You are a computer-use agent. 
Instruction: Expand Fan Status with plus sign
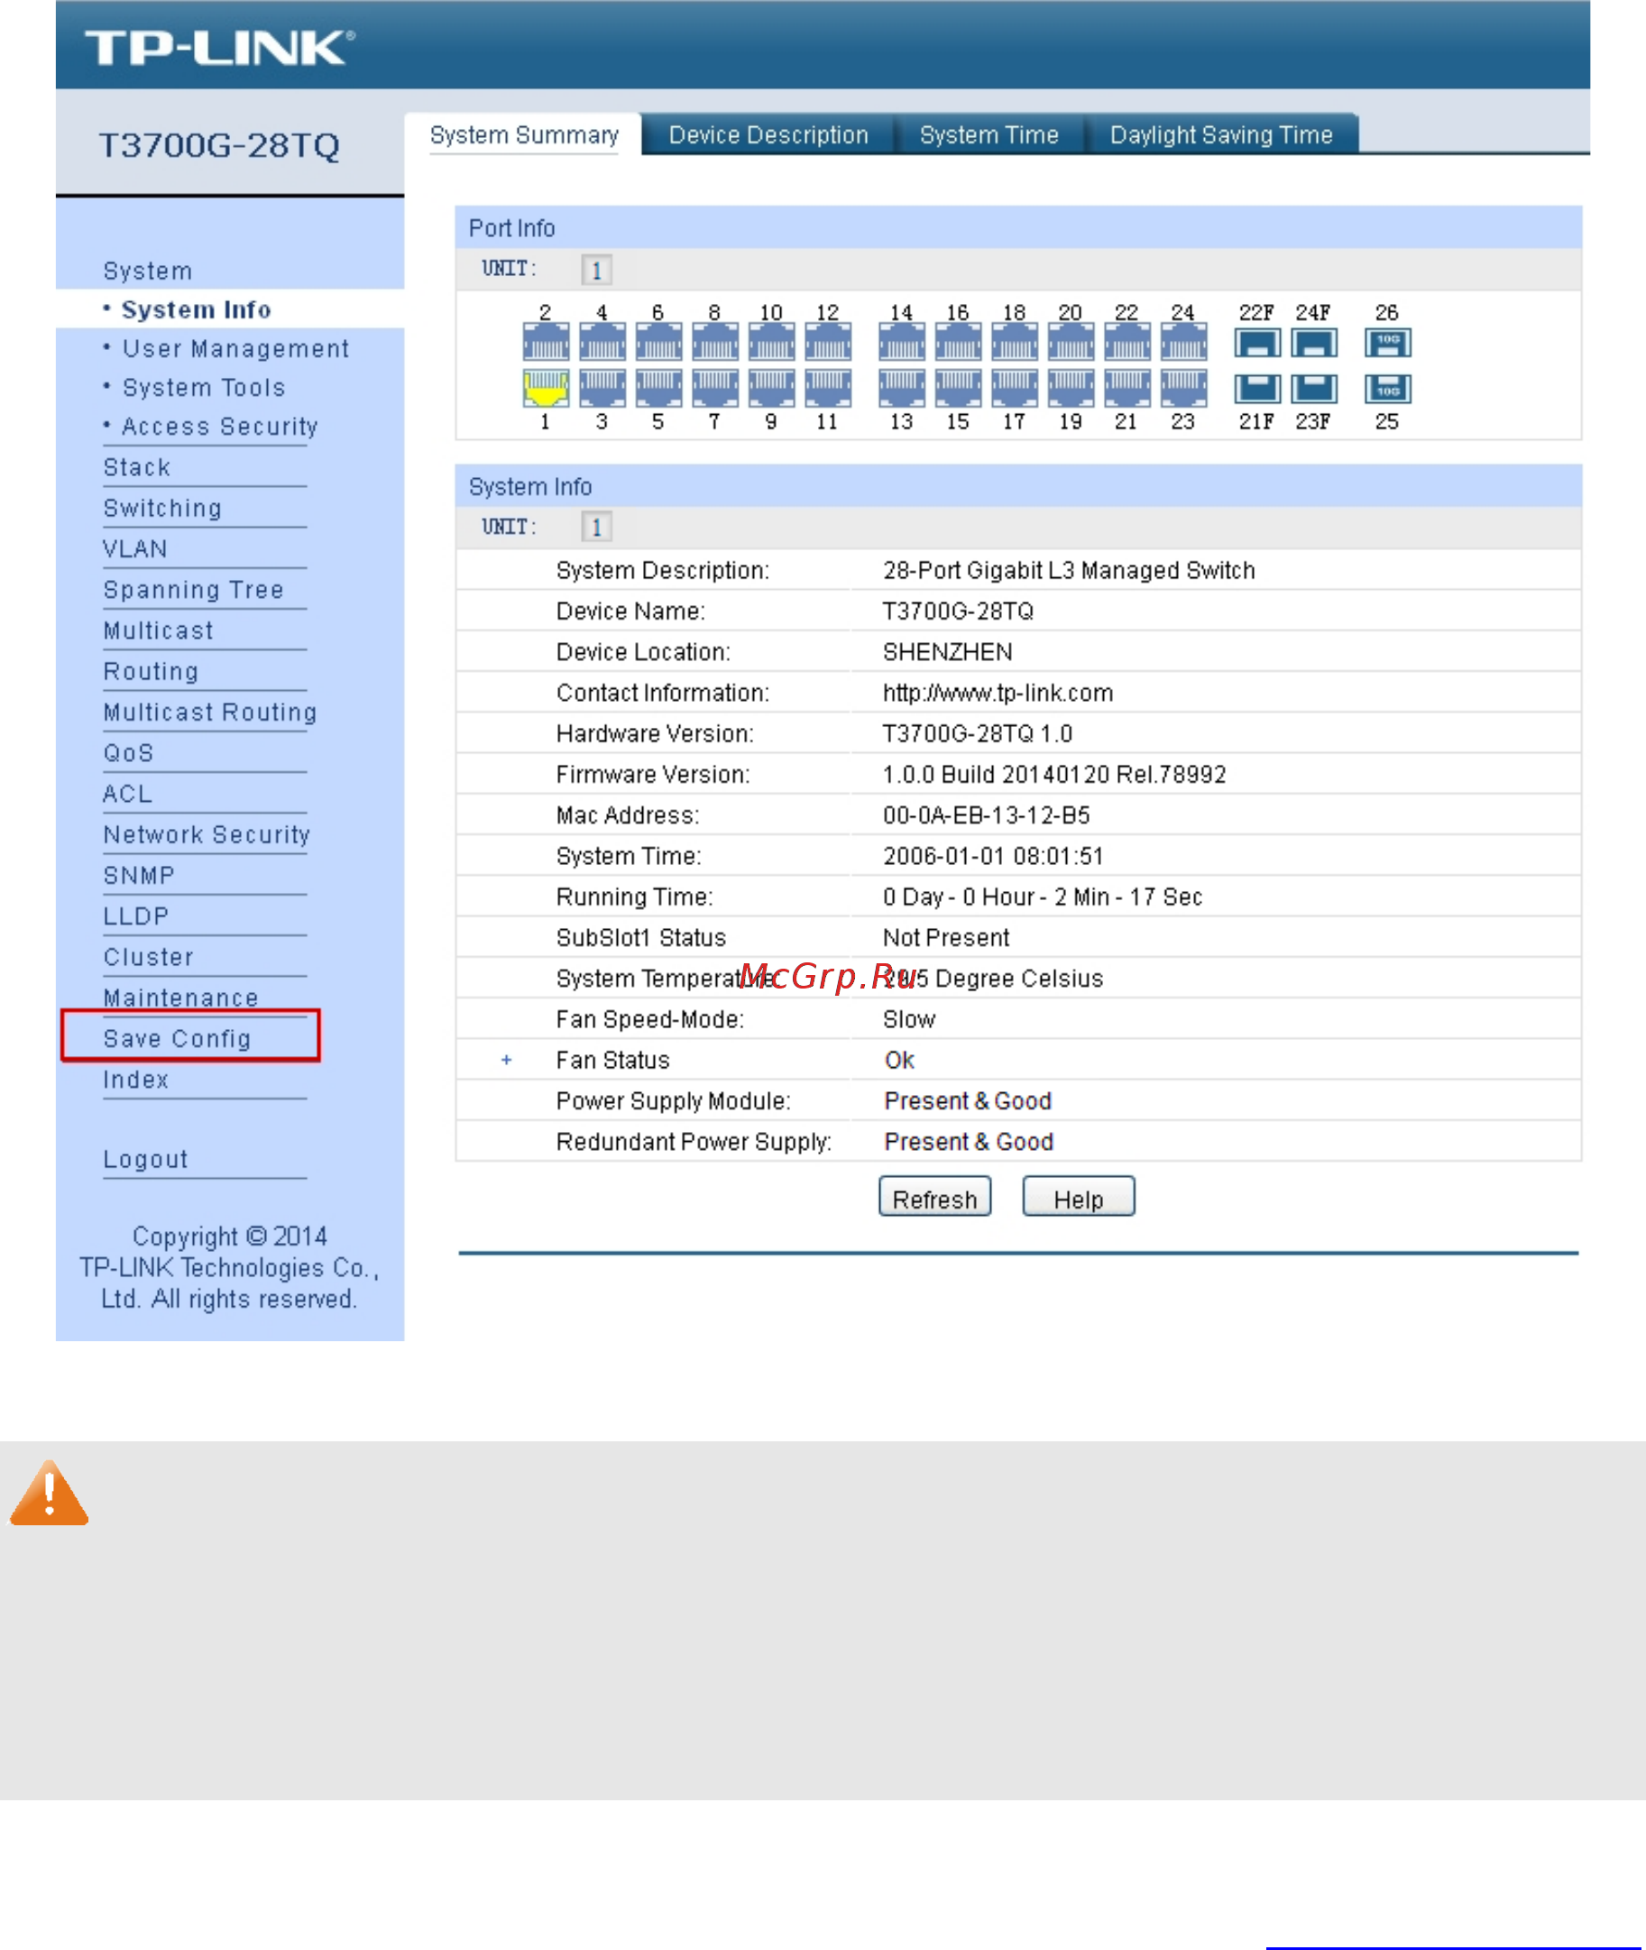[x=507, y=1060]
